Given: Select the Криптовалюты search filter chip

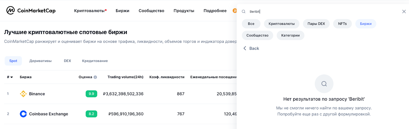Looking at the screenshot, I should [x=281, y=24].
